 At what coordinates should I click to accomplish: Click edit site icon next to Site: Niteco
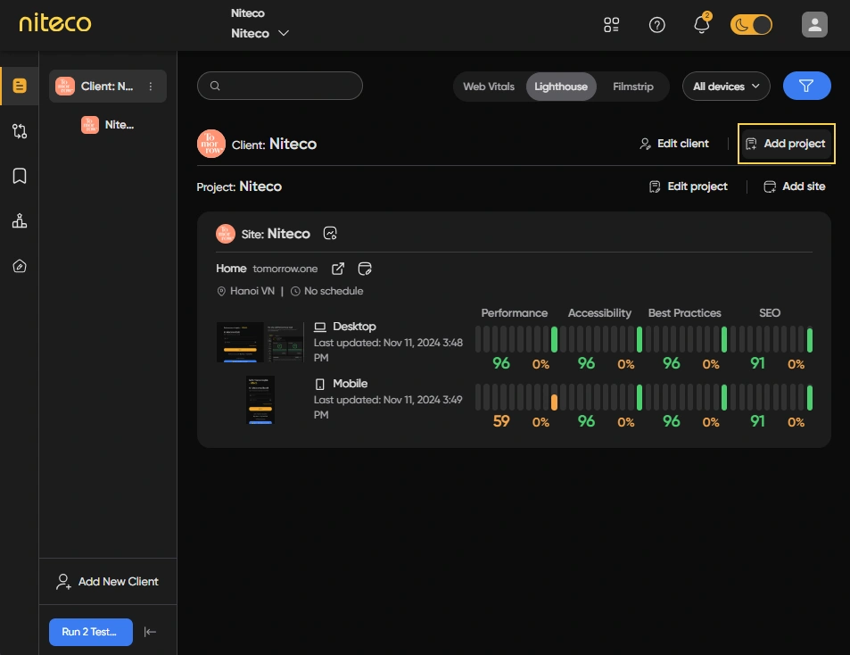pyautogui.click(x=330, y=233)
